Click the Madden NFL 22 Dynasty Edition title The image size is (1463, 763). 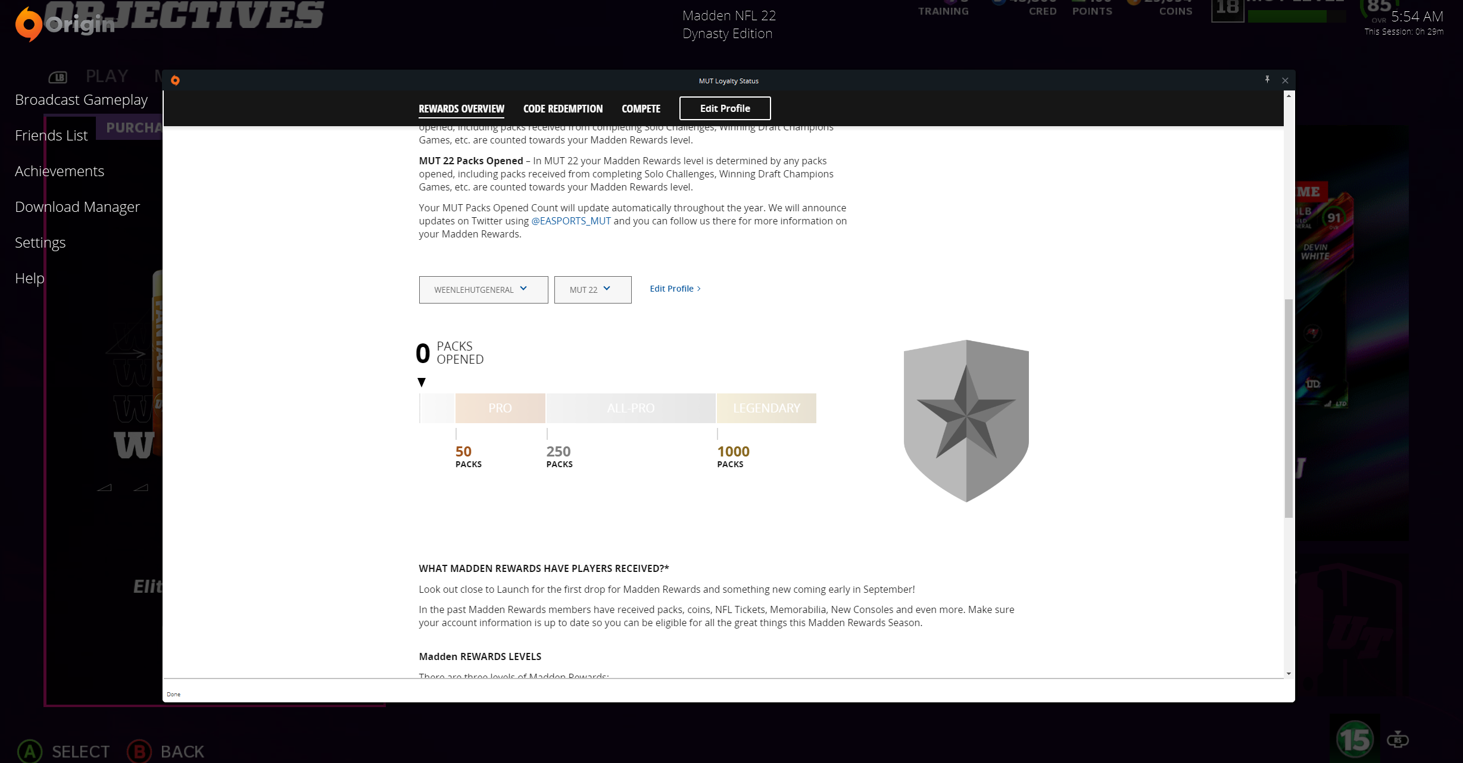click(729, 24)
